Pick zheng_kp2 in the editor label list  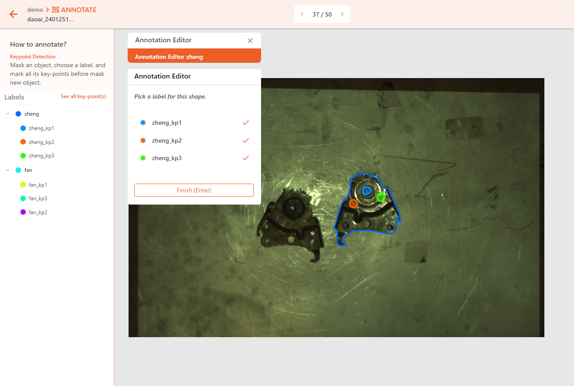coord(166,140)
